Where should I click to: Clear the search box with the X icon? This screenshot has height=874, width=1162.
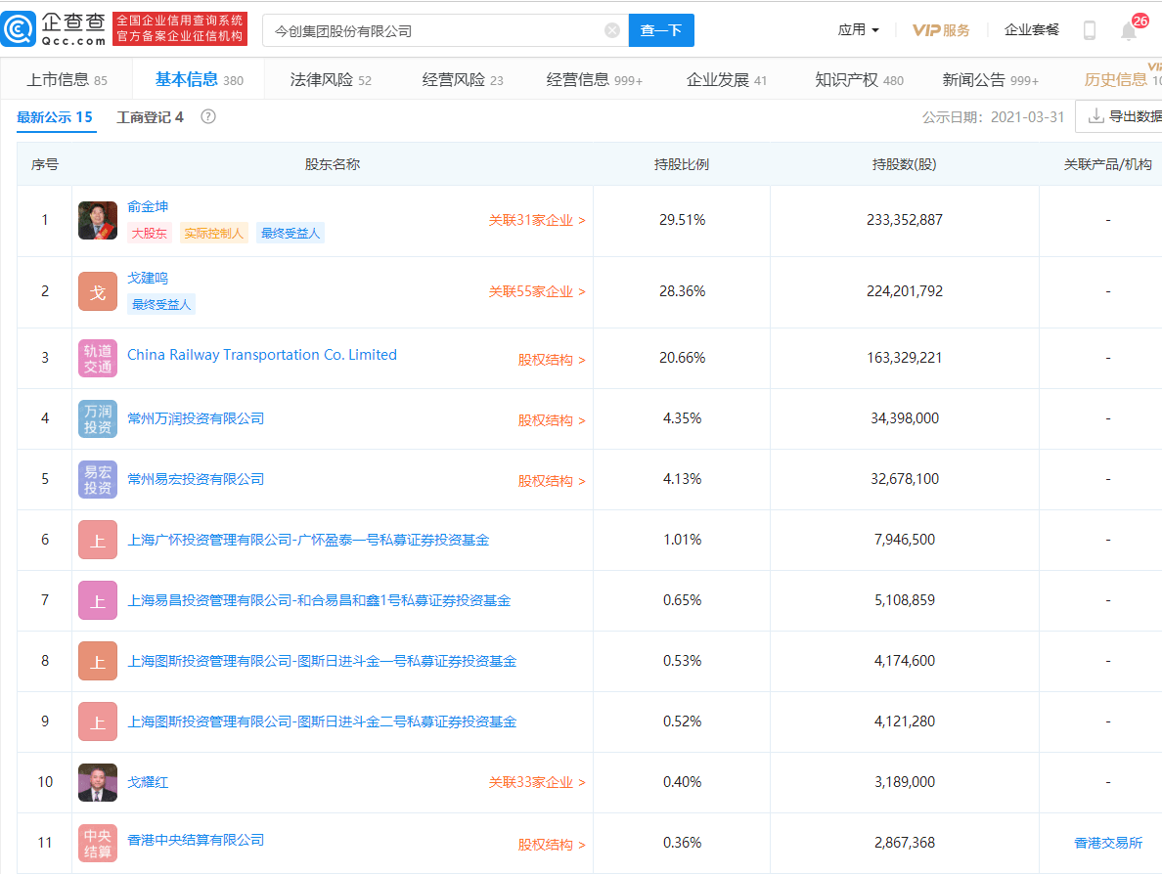pos(612,30)
